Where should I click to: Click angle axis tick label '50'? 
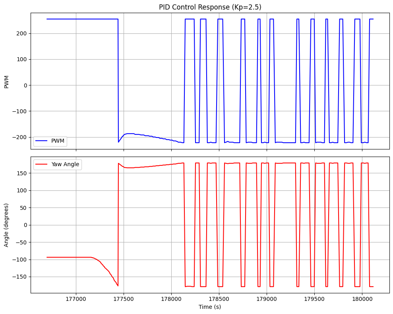pyautogui.click(x=24, y=208)
